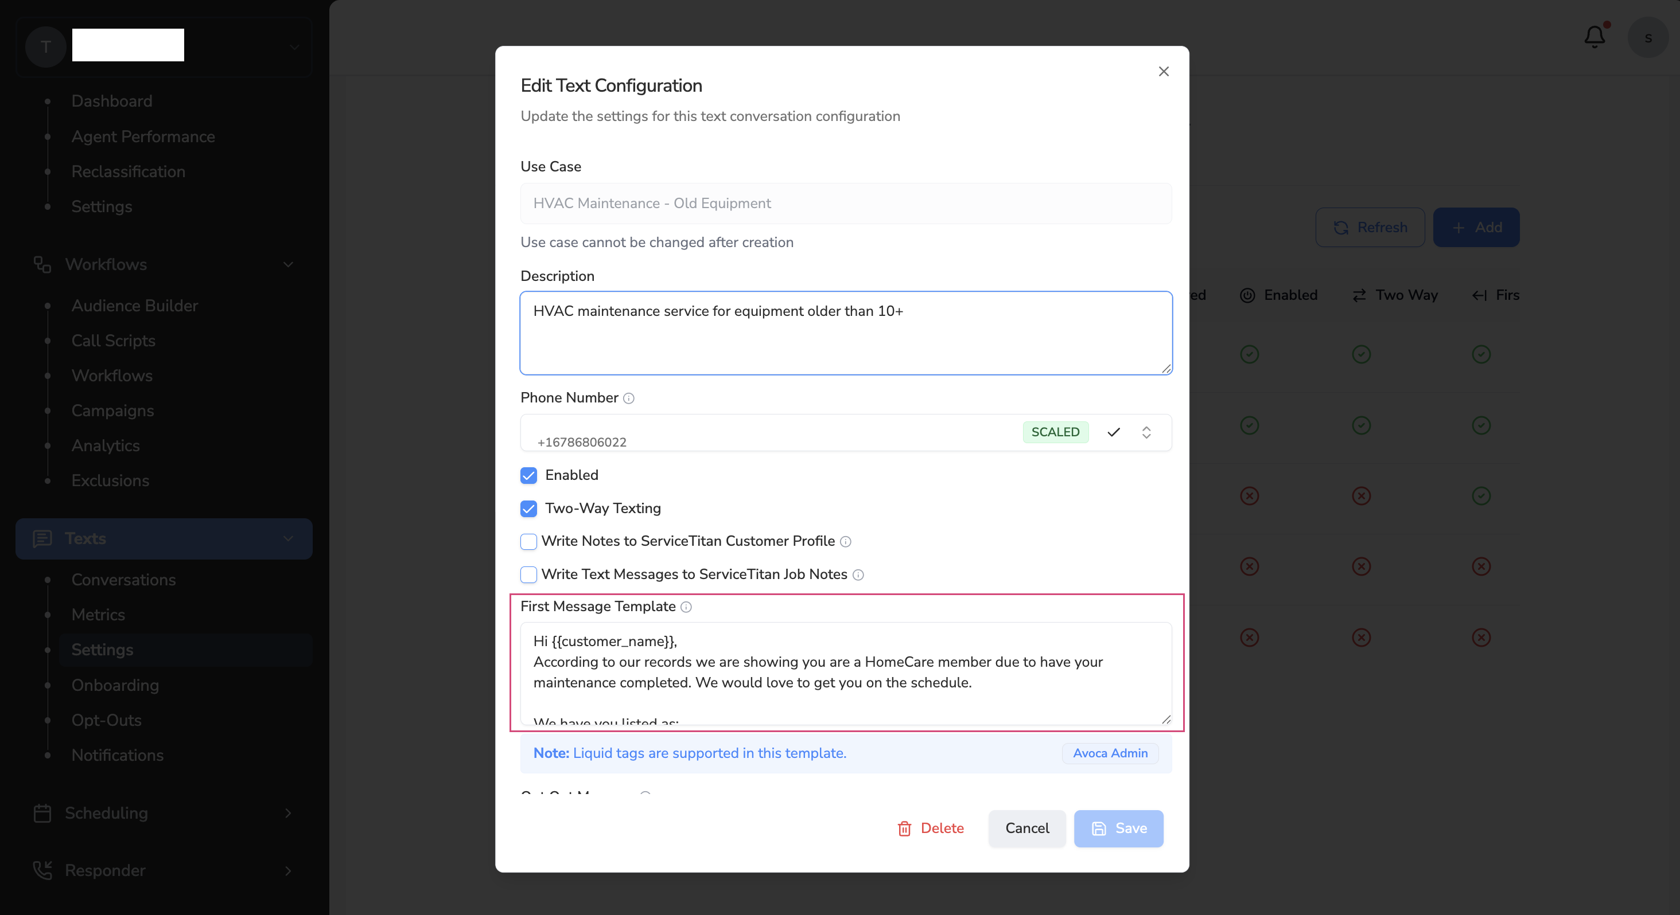
Task: Click info icon beside Write Notes to ServiceTitan
Action: [x=845, y=542]
